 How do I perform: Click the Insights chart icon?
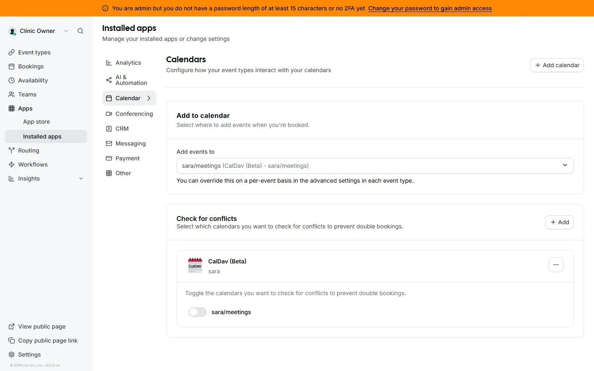pyautogui.click(x=12, y=178)
